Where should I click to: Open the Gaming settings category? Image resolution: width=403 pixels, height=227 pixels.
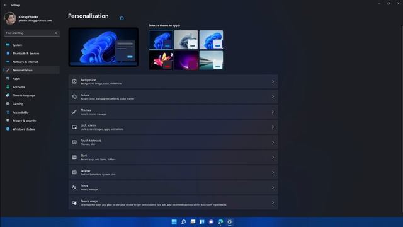(x=32, y=103)
